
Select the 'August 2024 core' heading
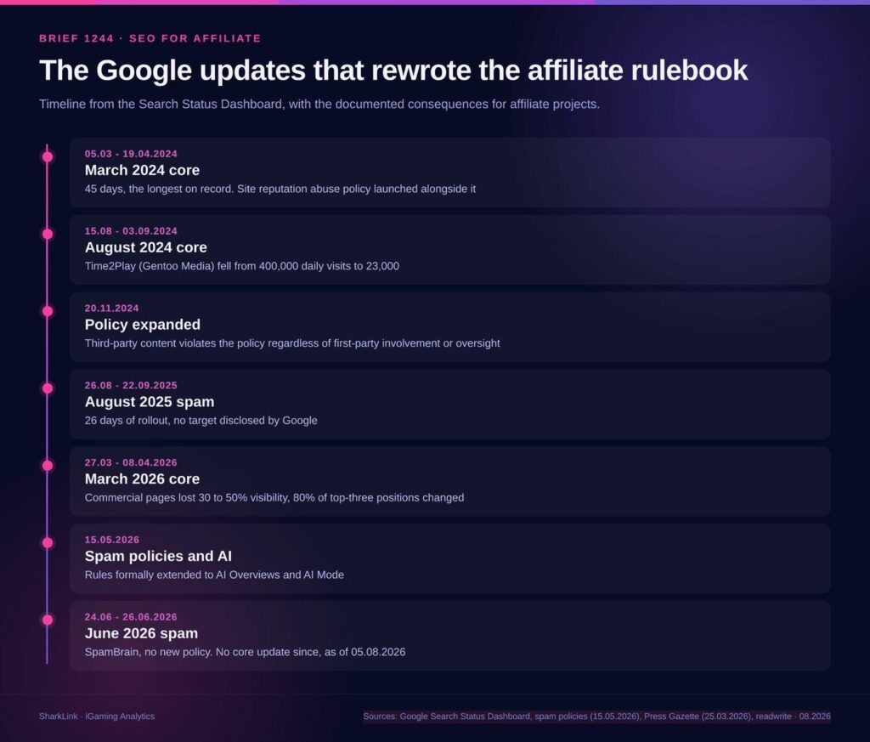[x=146, y=247]
